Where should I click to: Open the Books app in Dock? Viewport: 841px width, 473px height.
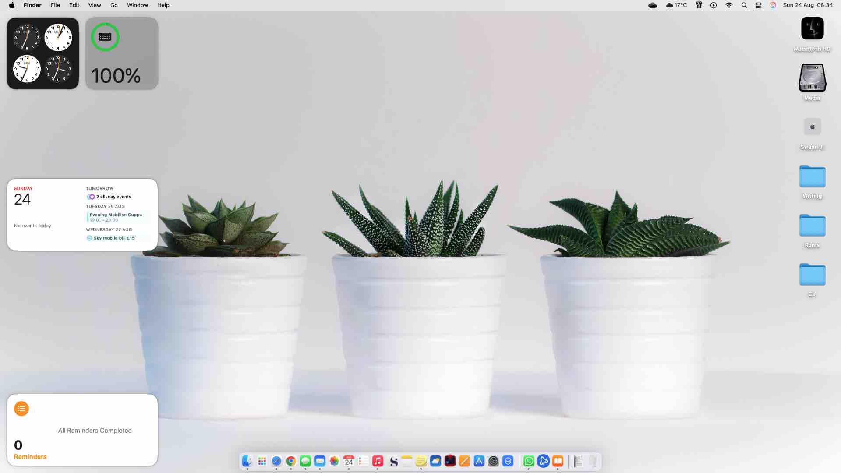pos(558,461)
